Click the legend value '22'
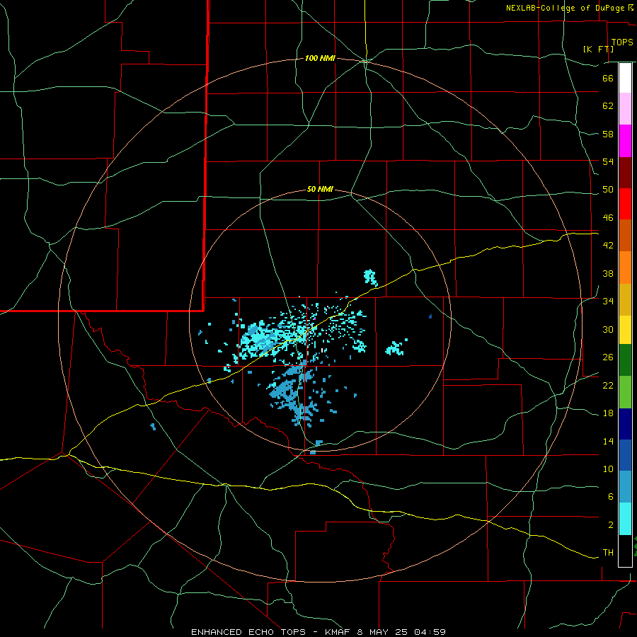This screenshot has height=637, width=637. (x=608, y=385)
